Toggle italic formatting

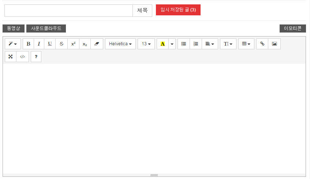click(39, 44)
